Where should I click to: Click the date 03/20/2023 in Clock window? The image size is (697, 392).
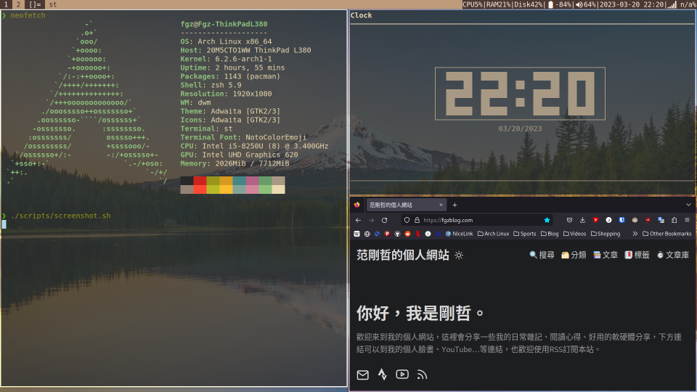point(520,128)
